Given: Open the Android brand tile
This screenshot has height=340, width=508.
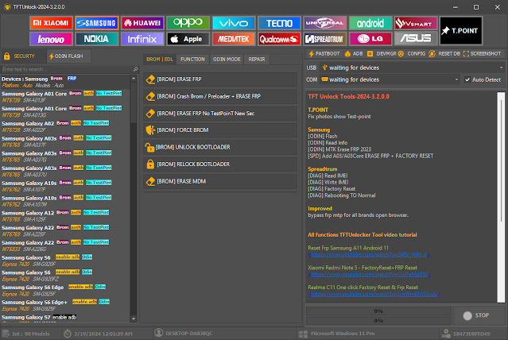Looking at the screenshot, I should click(370, 23).
